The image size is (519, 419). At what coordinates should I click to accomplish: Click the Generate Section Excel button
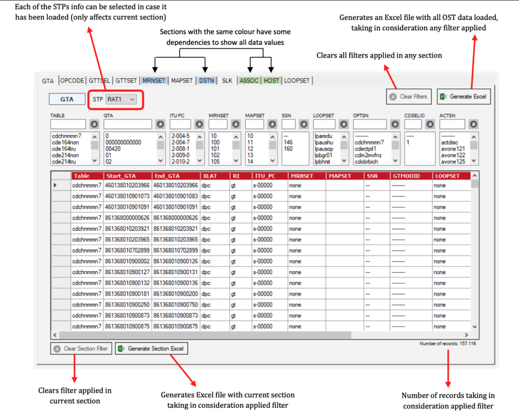(151, 348)
